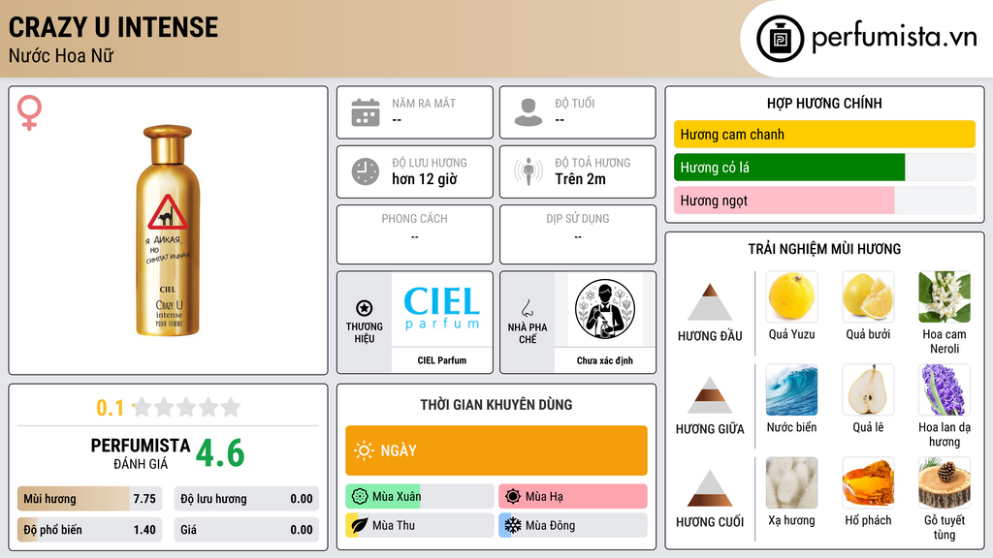Click the calendar icon beside Năm Ra Mắt
This screenshot has width=993, height=558.
tap(366, 112)
